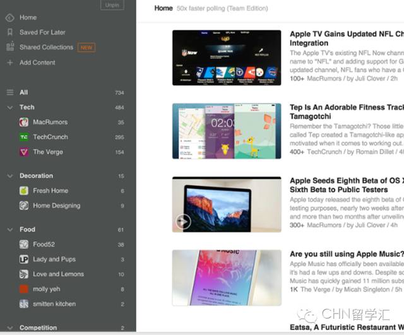Collapse the Competition category
The width and height of the screenshot is (404, 335).
tap(10, 328)
